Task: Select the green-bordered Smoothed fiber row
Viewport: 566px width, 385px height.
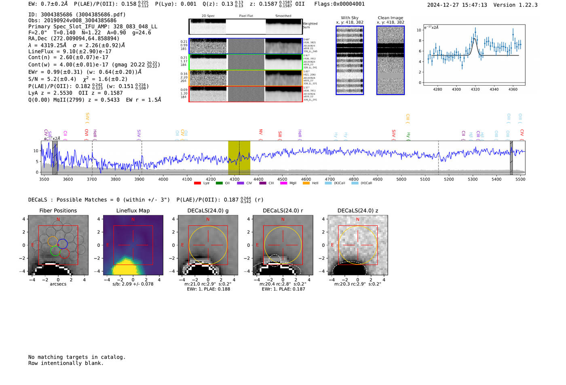Action: pos(284,62)
